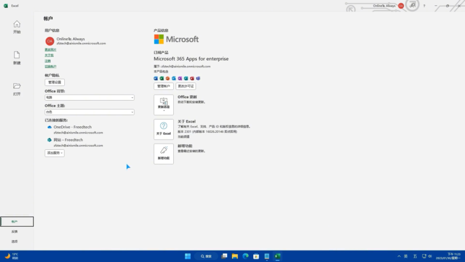Click the Outlook icon in included apps

tap(174, 78)
